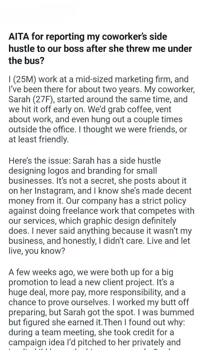
Task: Tap 'Here's the issue:' at paragraph two's start
Action: coord(40,161)
